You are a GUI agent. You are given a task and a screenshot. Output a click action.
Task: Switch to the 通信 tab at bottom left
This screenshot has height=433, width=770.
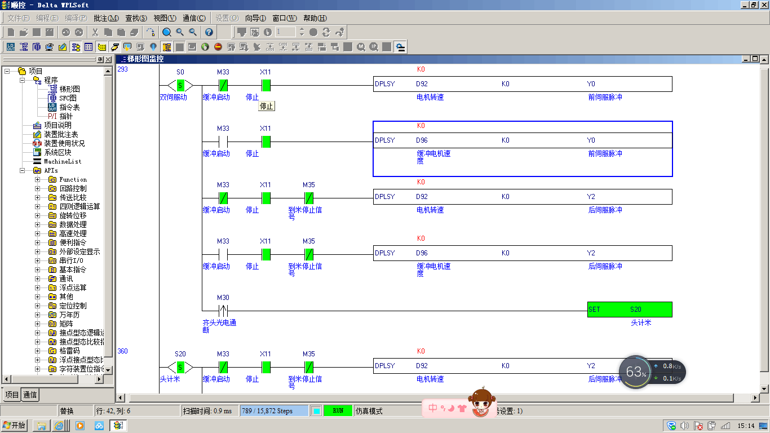tap(30, 395)
